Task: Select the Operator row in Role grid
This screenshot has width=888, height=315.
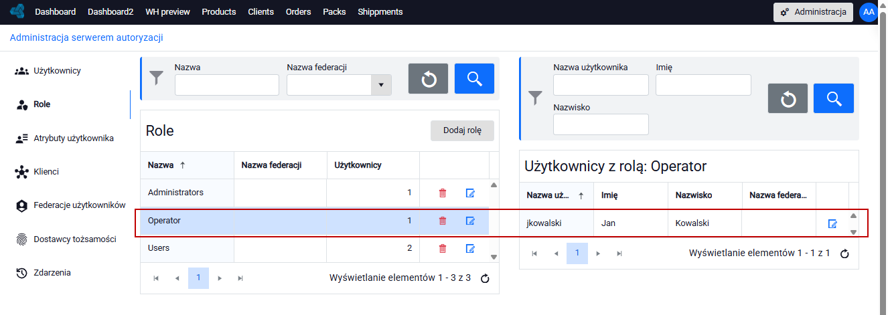Action: pos(315,220)
